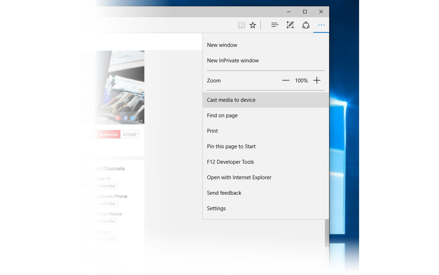439x275 pixels.
Task: Open the Reading view book icon
Action: [241, 25]
